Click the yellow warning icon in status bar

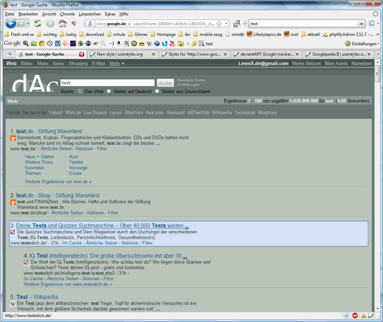coord(364,316)
